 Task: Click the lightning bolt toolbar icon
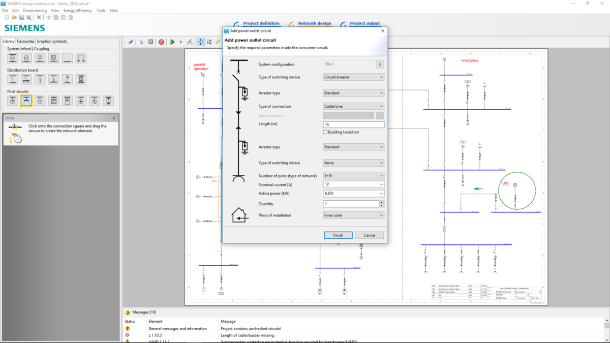[218, 42]
